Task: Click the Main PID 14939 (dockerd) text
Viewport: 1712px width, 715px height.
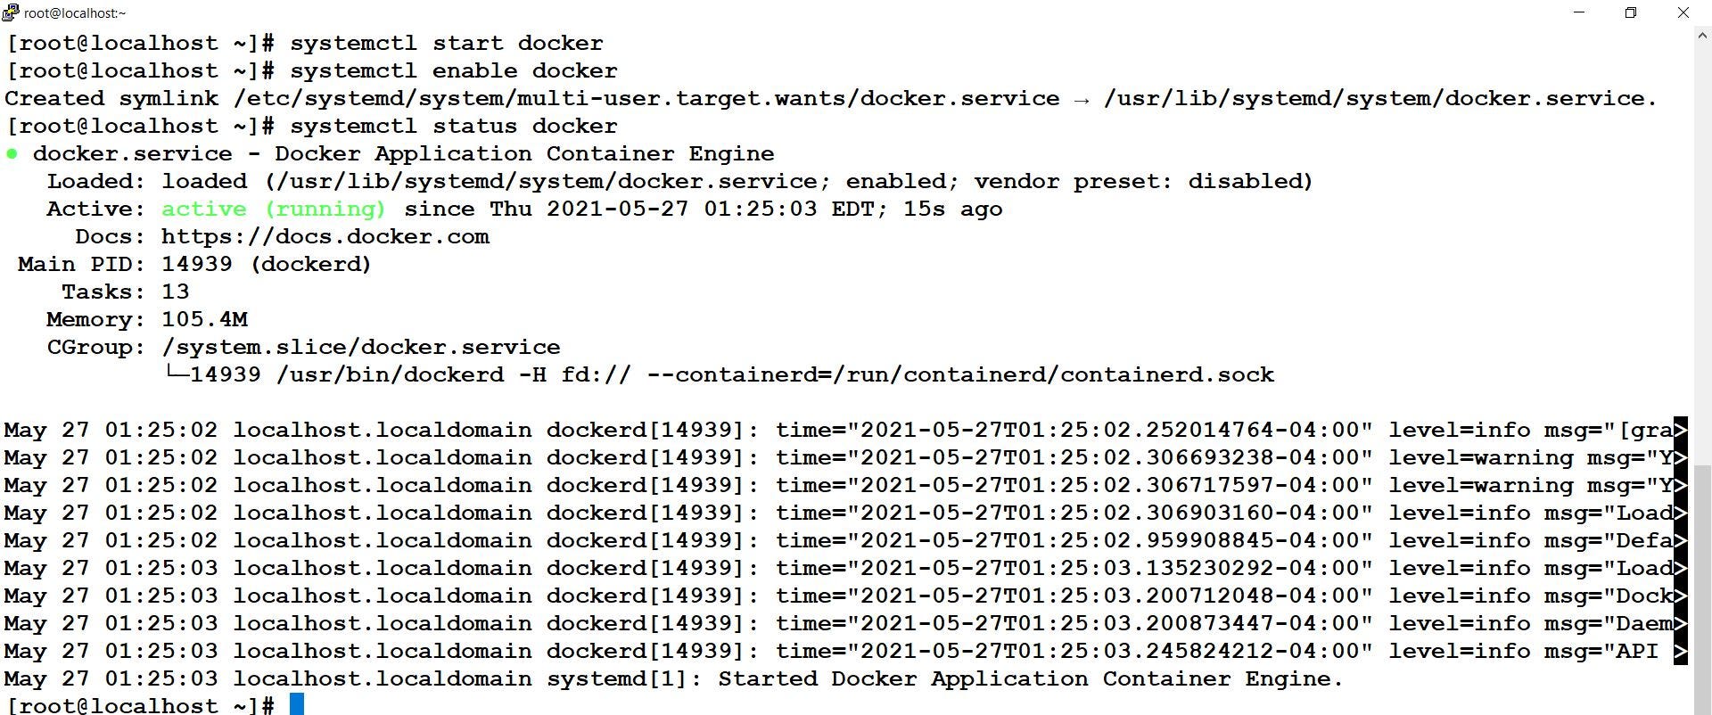Action: (x=194, y=265)
